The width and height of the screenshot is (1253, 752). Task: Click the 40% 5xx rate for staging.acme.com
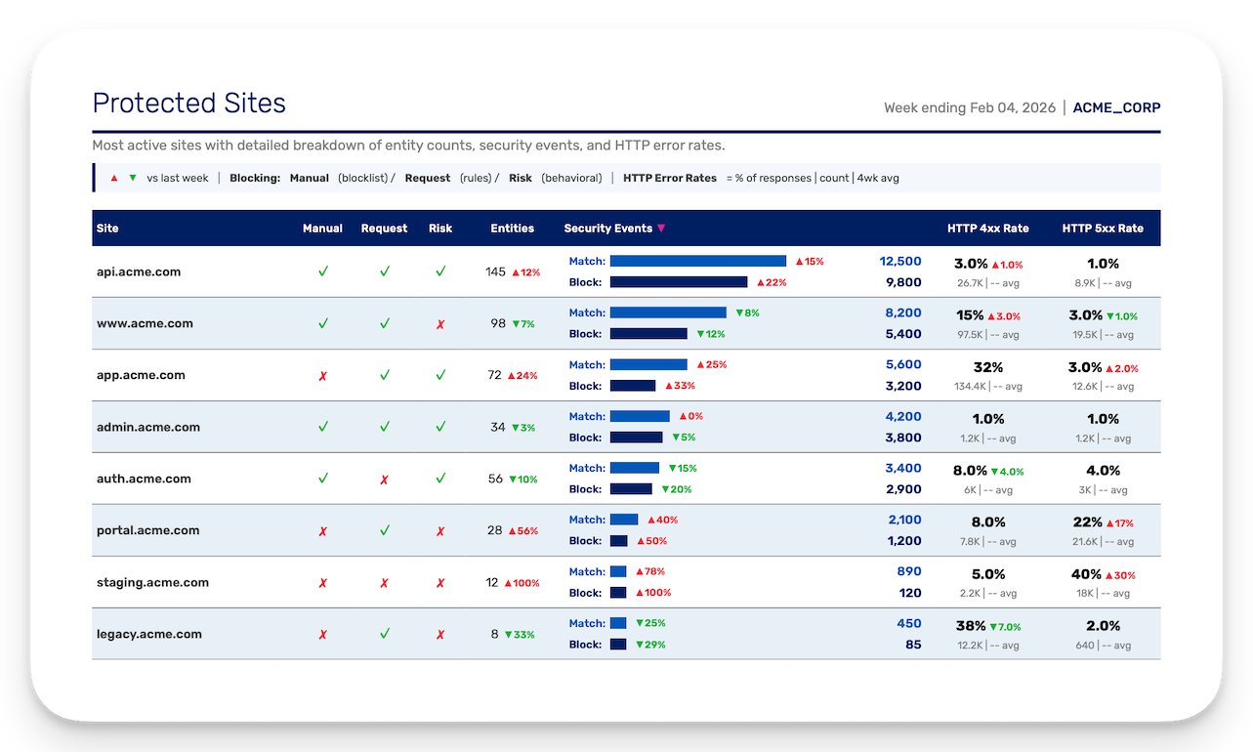pyautogui.click(x=1086, y=574)
